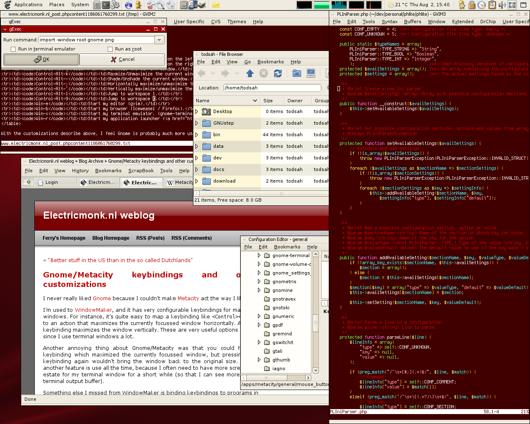Switch to the Login browser tab
The width and height of the screenshot is (530, 424).
pos(55,182)
